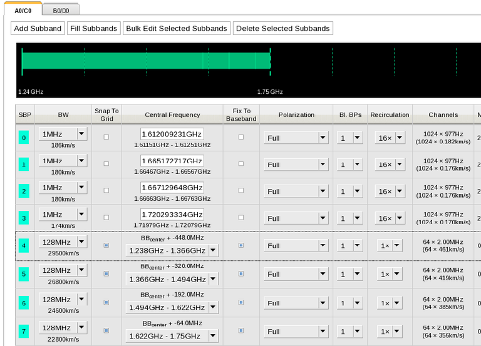Click Delete Selected Subbands

(x=282, y=28)
